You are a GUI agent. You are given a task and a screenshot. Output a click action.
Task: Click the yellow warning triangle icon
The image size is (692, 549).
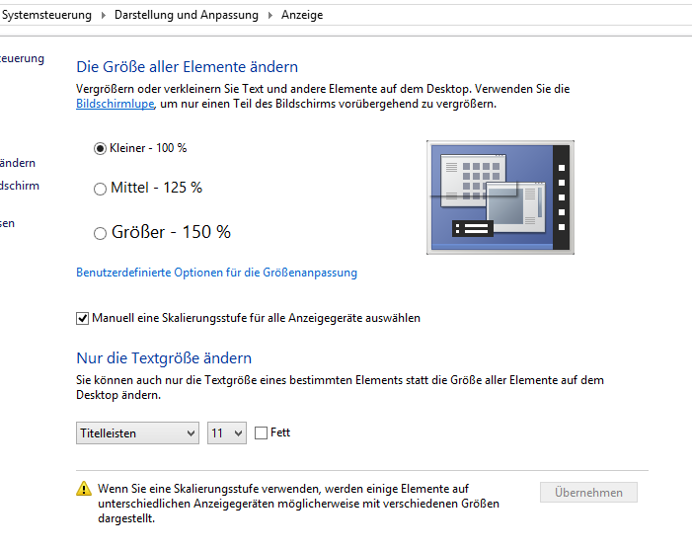(x=84, y=489)
